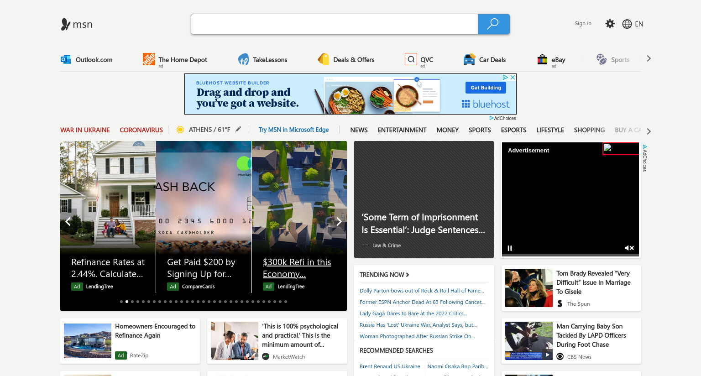Go to LIFESTYLE section
Screen dimensions: 701x376
tap(550, 130)
